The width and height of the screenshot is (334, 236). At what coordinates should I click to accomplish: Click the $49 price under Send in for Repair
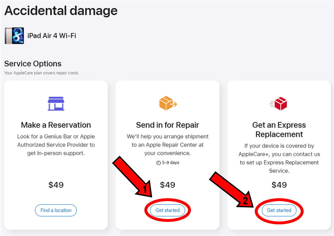(168, 185)
